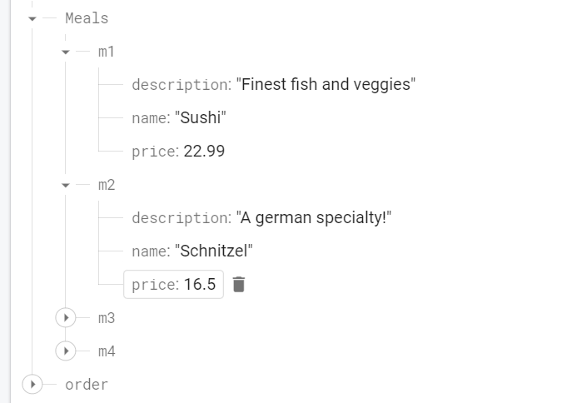This screenshot has width=577, height=403.
Task: Select the order key label
Action: tap(87, 385)
